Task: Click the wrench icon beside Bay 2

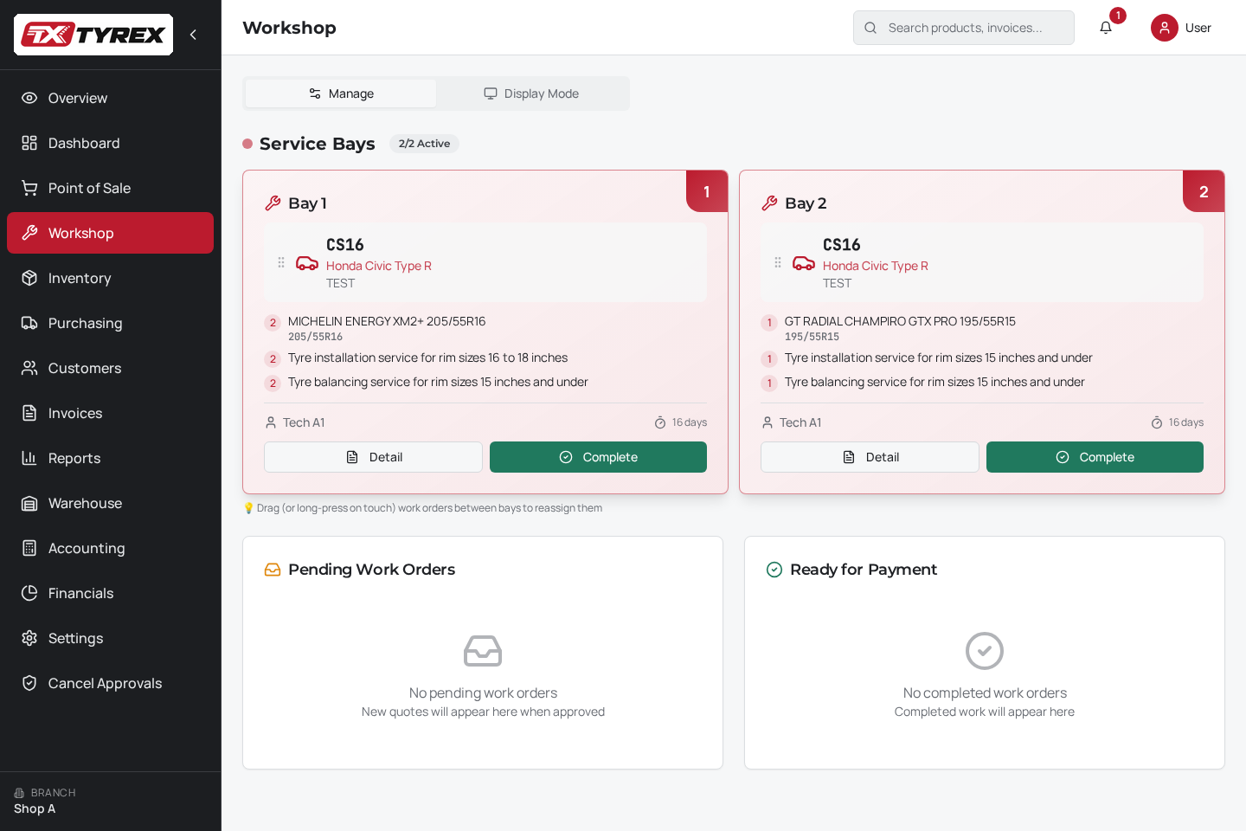Action: point(769,203)
